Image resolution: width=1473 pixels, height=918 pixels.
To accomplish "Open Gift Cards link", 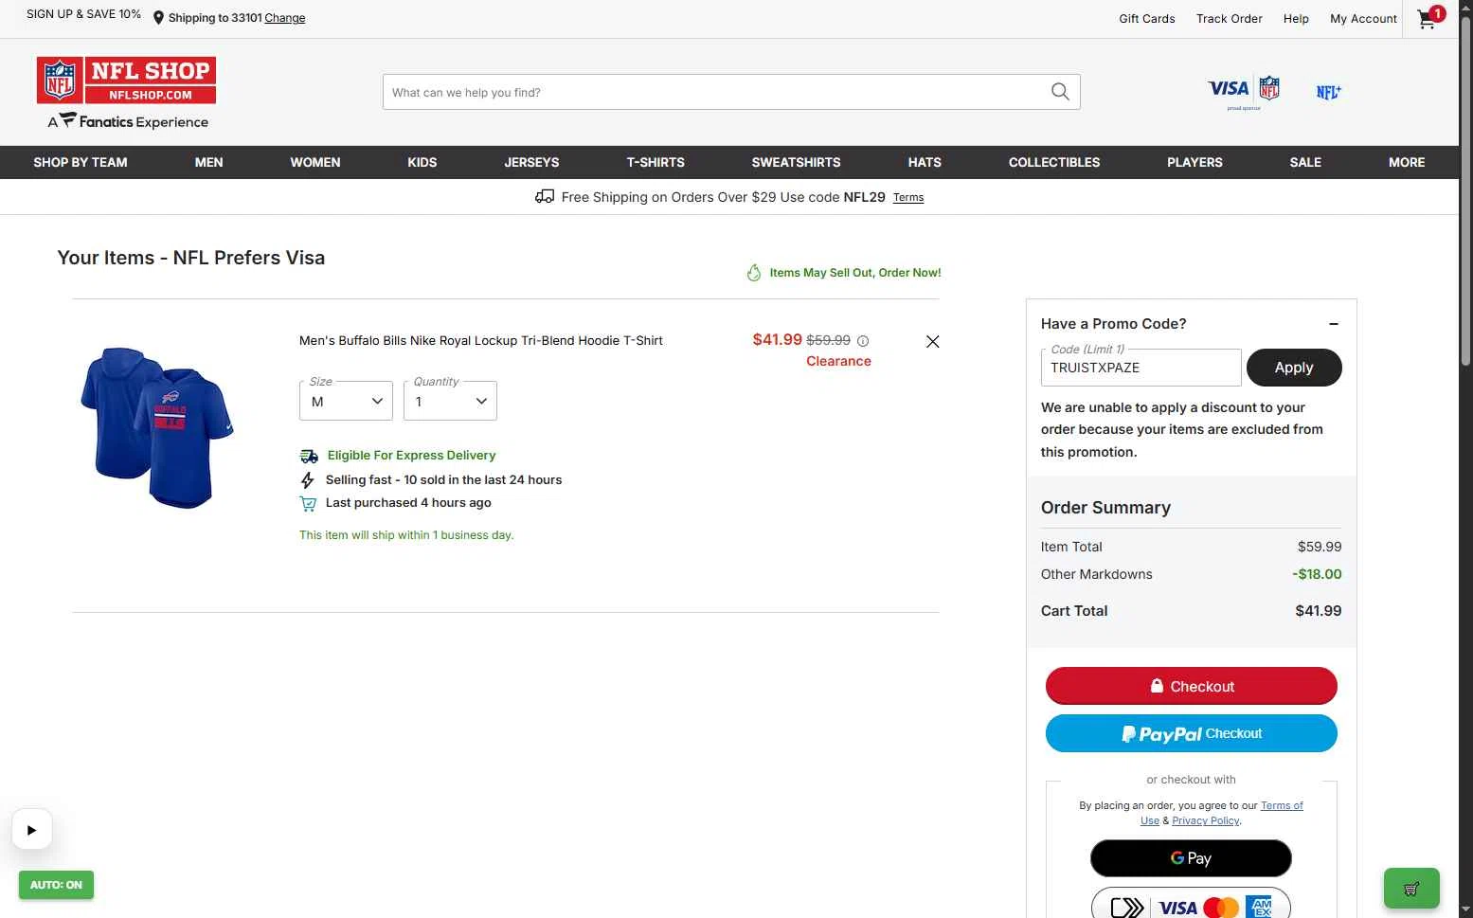I will pyautogui.click(x=1147, y=18).
